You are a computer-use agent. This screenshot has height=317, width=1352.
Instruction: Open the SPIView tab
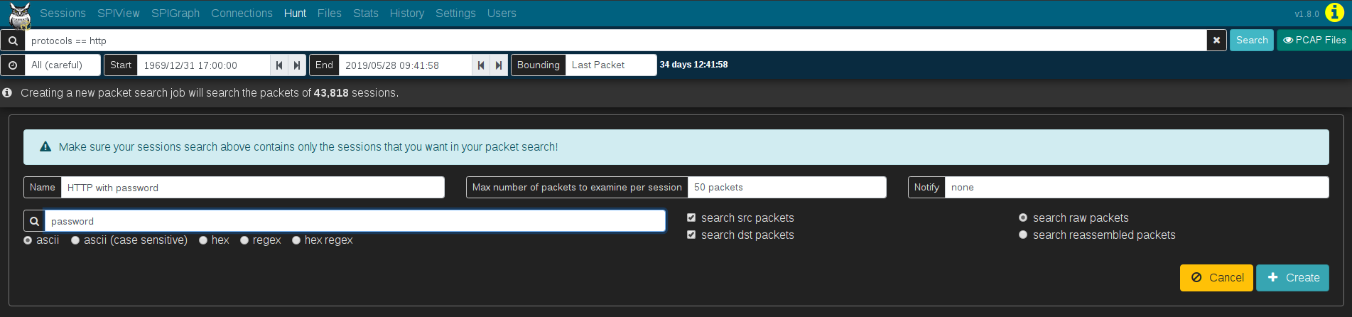tap(119, 14)
